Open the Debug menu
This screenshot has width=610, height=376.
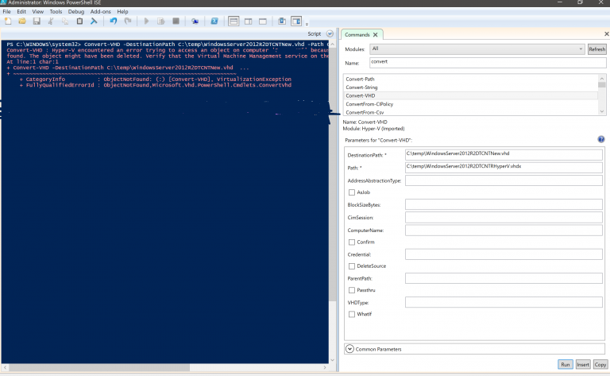[76, 12]
